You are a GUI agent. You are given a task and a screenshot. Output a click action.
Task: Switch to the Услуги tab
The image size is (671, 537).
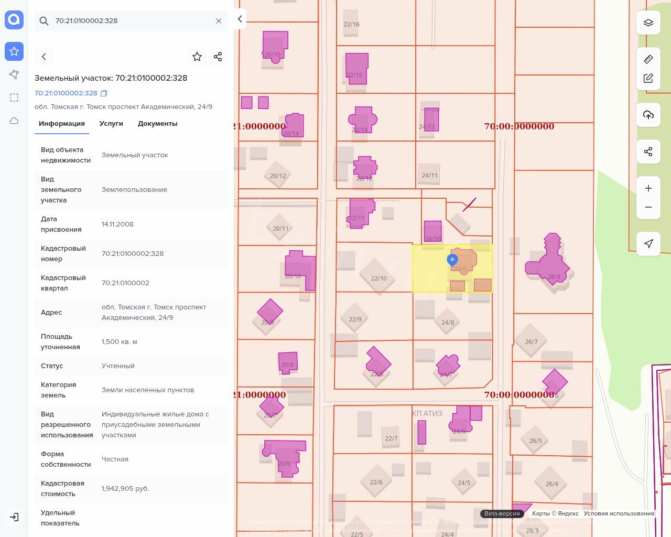(111, 124)
